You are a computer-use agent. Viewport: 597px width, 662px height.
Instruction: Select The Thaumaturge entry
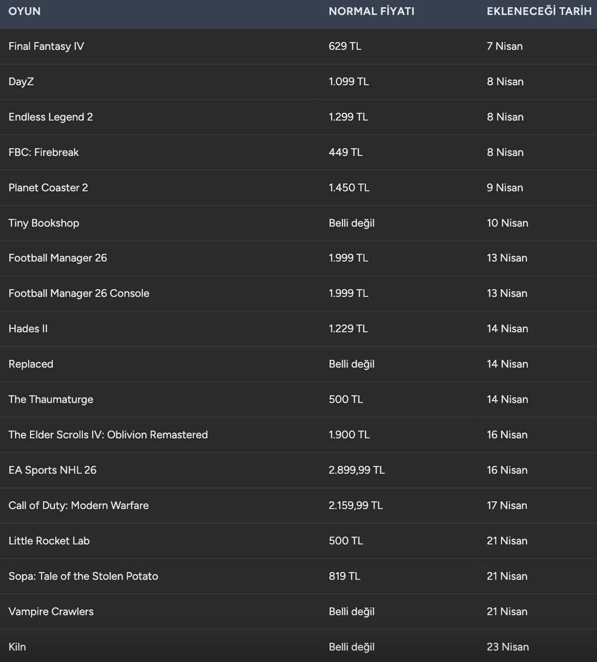click(51, 400)
